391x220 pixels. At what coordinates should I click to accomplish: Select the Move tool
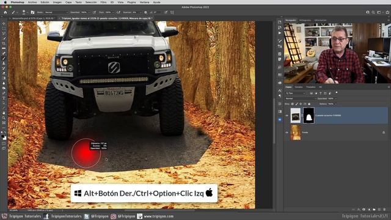coord(4,23)
